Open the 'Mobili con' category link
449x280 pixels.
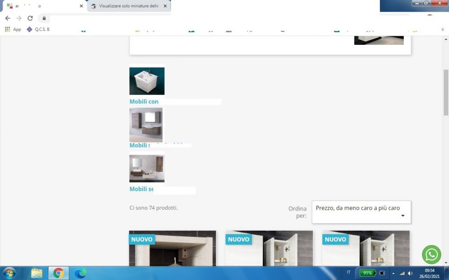[x=144, y=101]
